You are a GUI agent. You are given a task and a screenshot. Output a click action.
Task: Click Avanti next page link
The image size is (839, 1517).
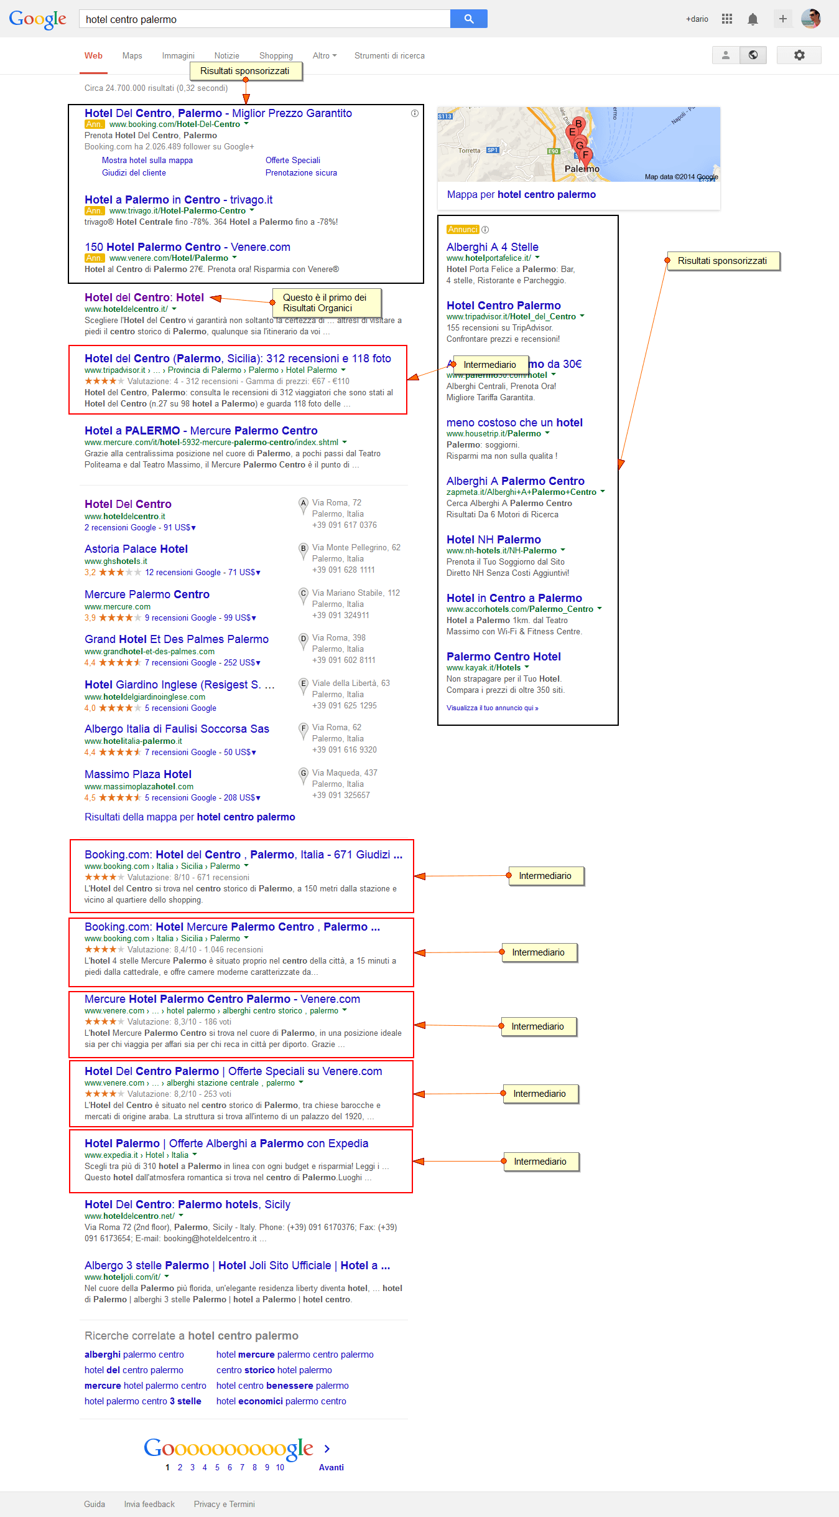click(x=331, y=1467)
